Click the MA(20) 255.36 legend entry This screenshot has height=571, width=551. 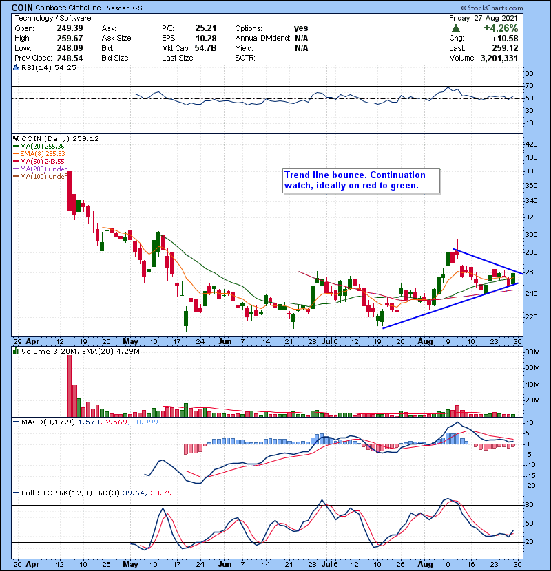42,147
